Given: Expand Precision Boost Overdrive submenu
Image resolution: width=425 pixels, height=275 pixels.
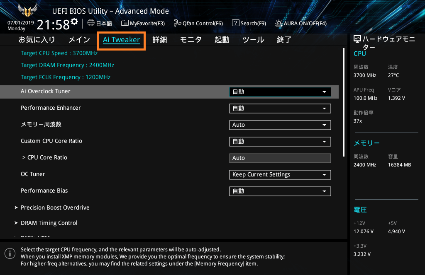Looking at the screenshot, I should click(55, 207).
